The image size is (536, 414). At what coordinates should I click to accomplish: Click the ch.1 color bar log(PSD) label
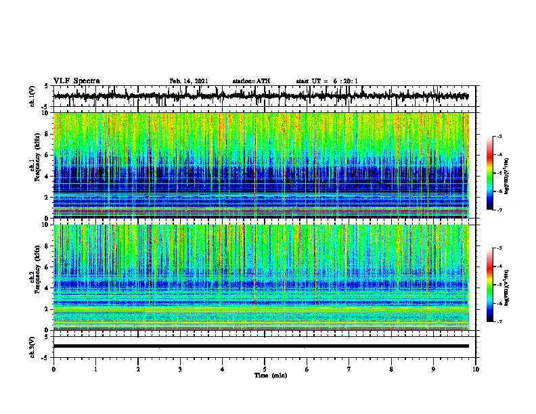(507, 177)
